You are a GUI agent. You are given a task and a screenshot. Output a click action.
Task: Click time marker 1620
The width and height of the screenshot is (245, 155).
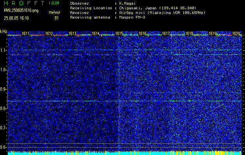point(236,33)
